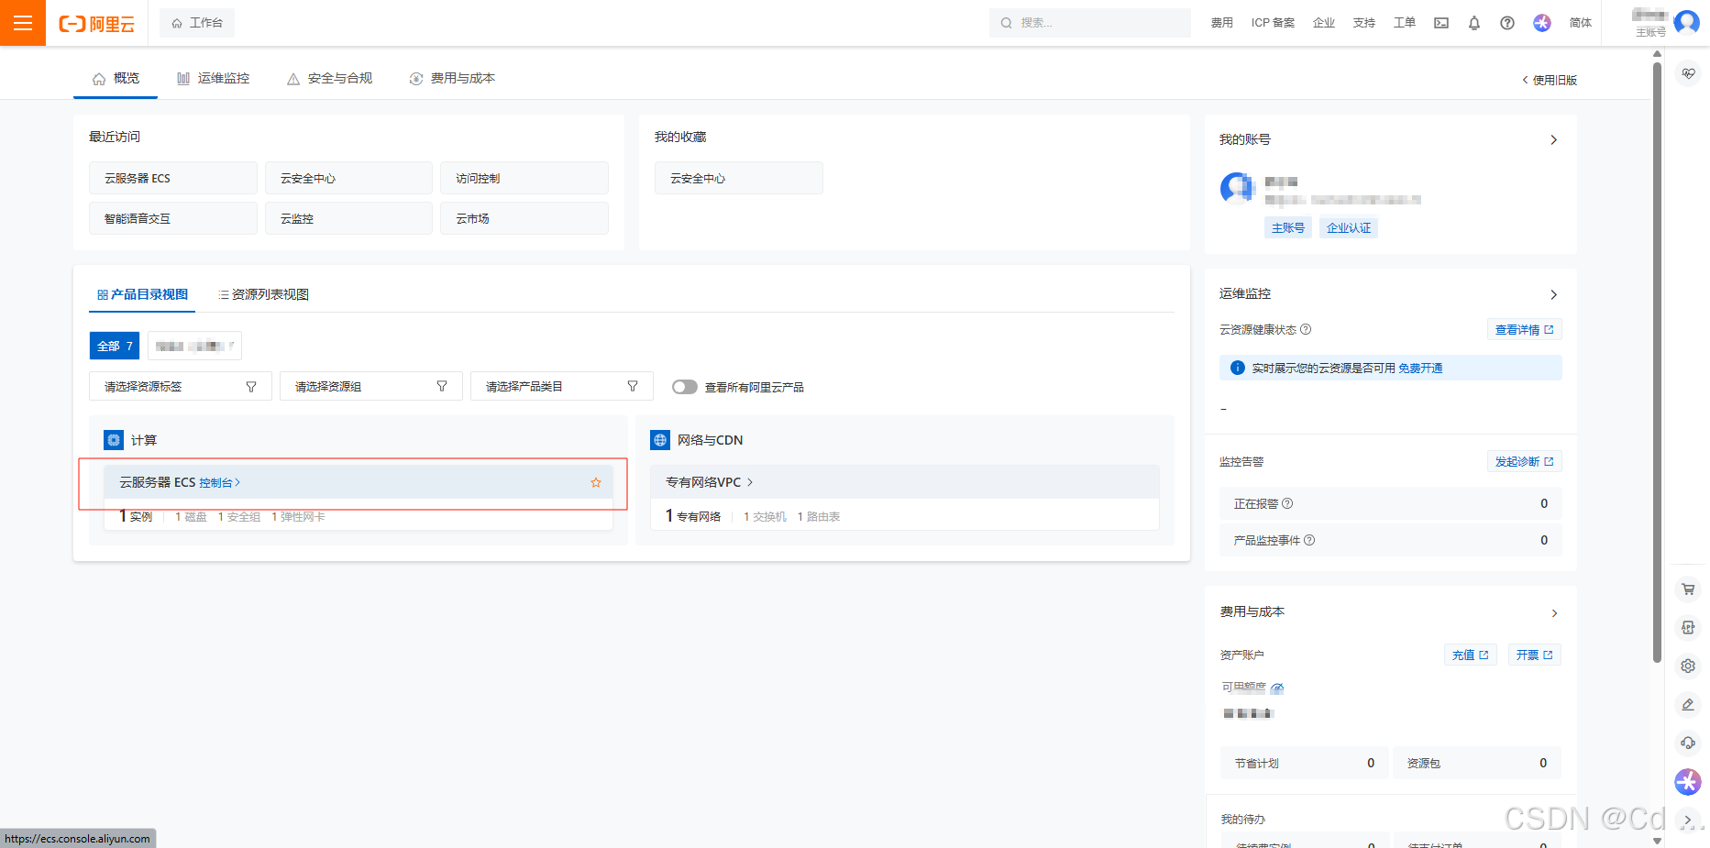This screenshot has height=848, width=1710.
Task: Expand the 我的账号 panel arrow
Action: pyautogui.click(x=1553, y=140)
